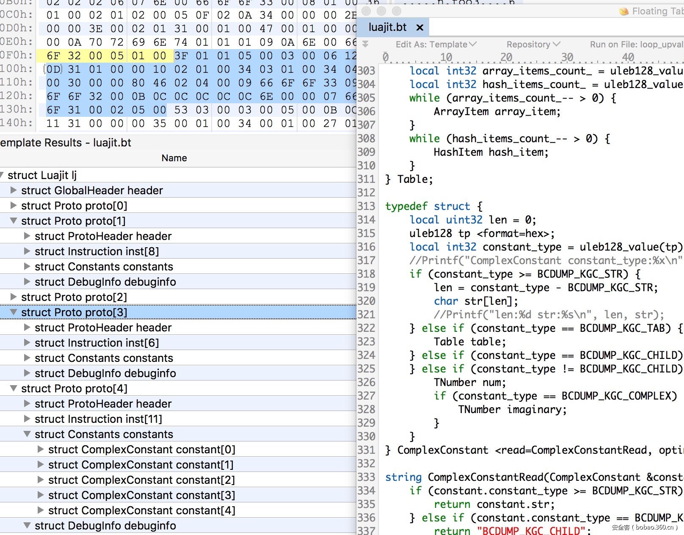Expand struct Proto proto[0] node
684x535 pixels.
(x=14, y=206)
